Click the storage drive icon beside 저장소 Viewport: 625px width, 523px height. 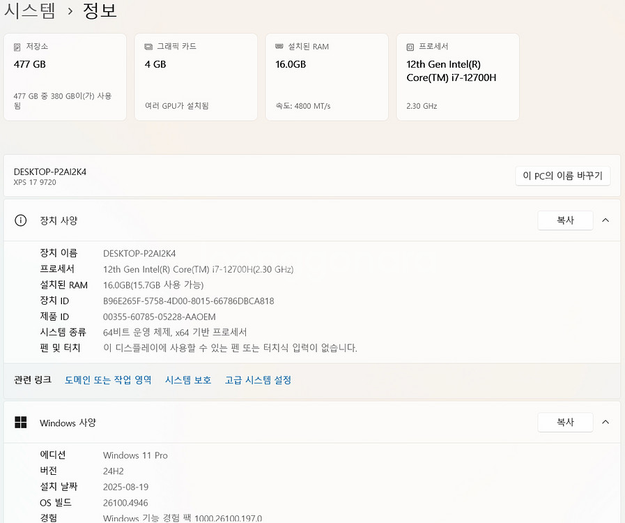17,47
